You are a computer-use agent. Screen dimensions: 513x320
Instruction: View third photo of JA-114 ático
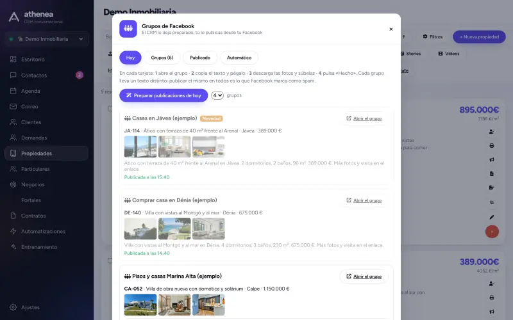point(208,147)
